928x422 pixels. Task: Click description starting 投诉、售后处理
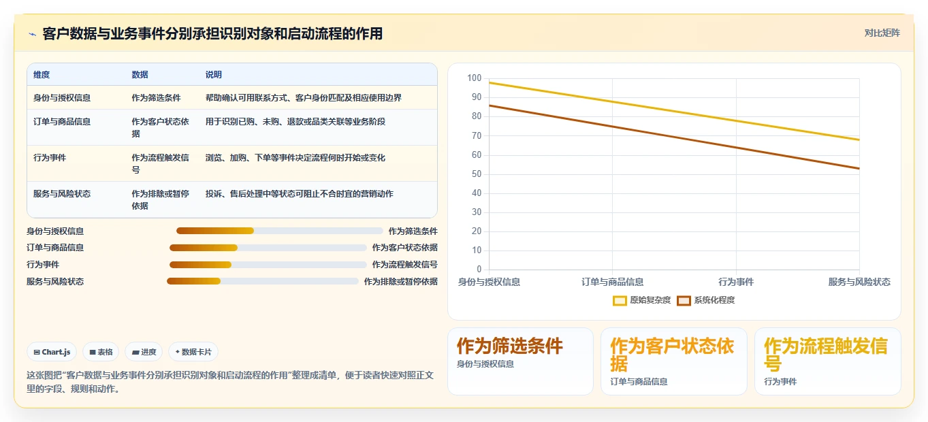pos(300,194)
